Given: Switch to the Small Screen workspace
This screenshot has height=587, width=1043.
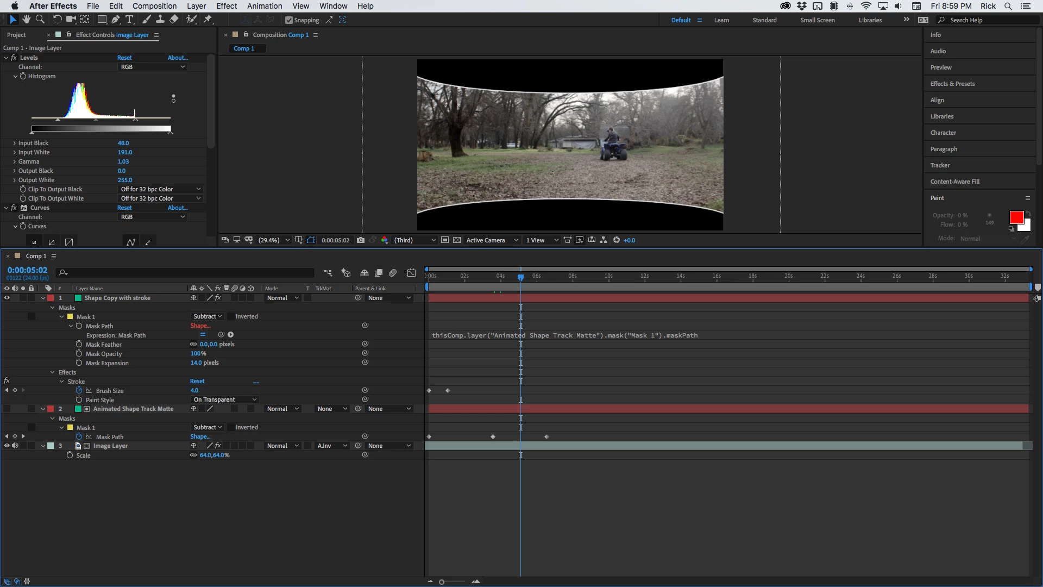Looking at the screenshot, I should click(x=817, y=20).
